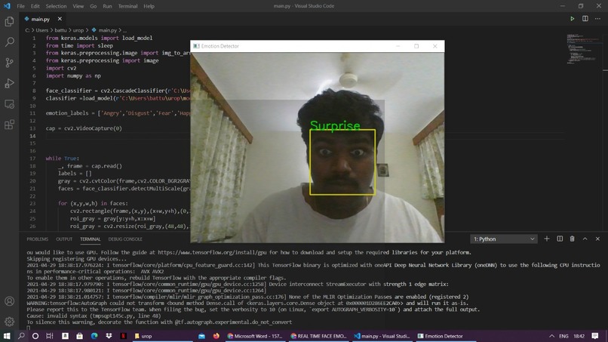Click the 'battu' breadcrumb segment
608x342 pixels.
[60, 30]
